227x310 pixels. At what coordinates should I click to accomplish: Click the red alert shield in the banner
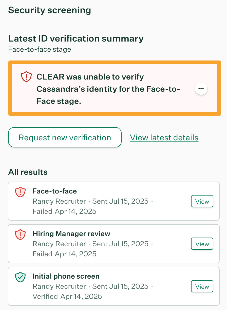click(x=26, y=76)
